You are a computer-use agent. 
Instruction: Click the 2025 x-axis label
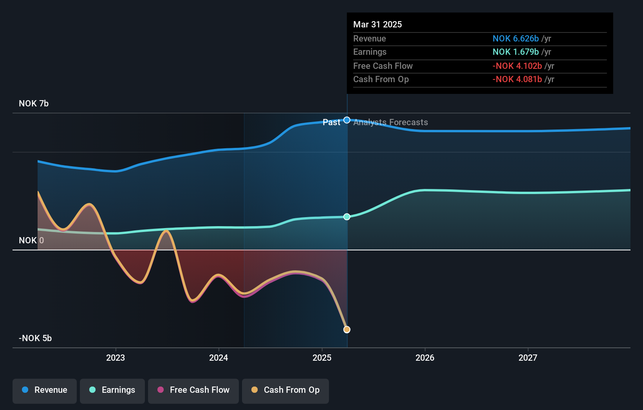[x=322, y=358]
